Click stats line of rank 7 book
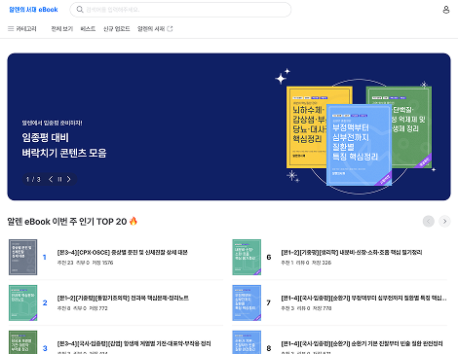Screen dimensions: 458x354 (x=306, y=308)
